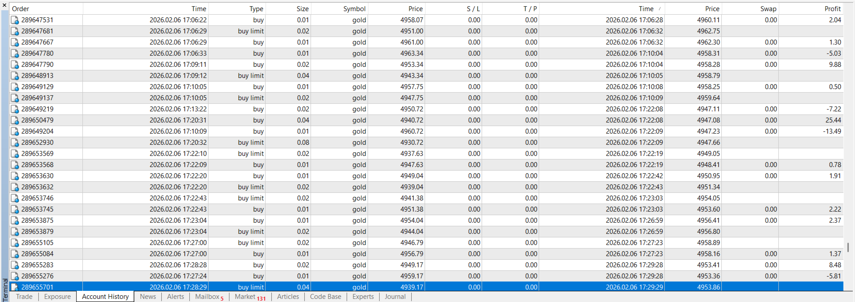
Task: Open the Journal tab
Action: [x=395, y=297]
